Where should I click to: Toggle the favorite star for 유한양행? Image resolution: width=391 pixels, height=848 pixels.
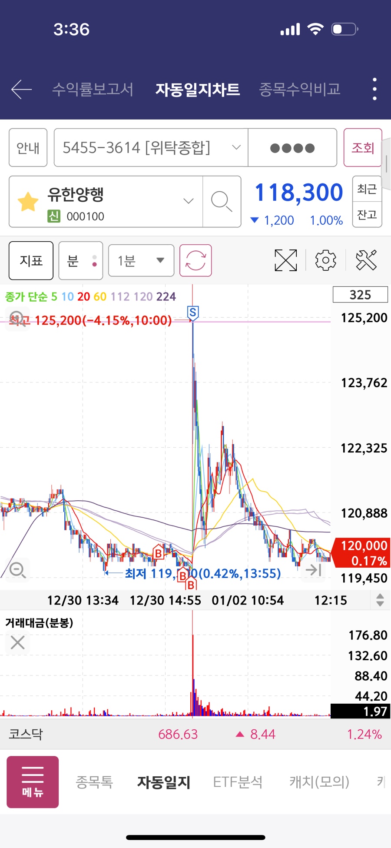(x=28, y=202)
